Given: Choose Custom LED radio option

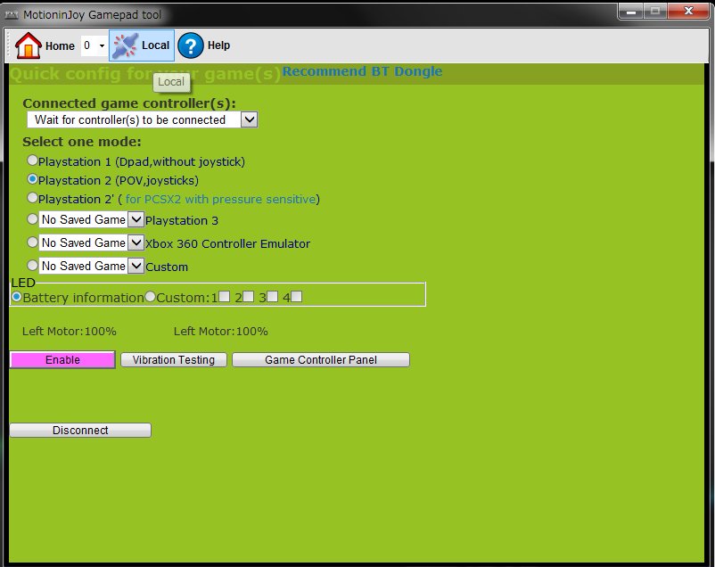Looking at the screenshot, I should 150,297.
